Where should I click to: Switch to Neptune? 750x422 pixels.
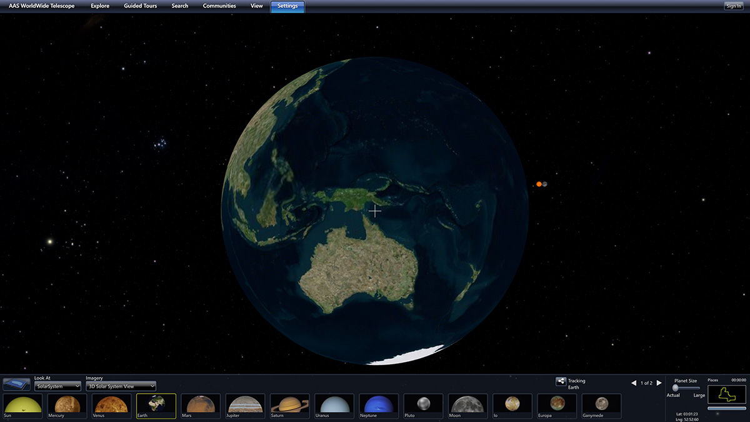[x=379, y=406]
